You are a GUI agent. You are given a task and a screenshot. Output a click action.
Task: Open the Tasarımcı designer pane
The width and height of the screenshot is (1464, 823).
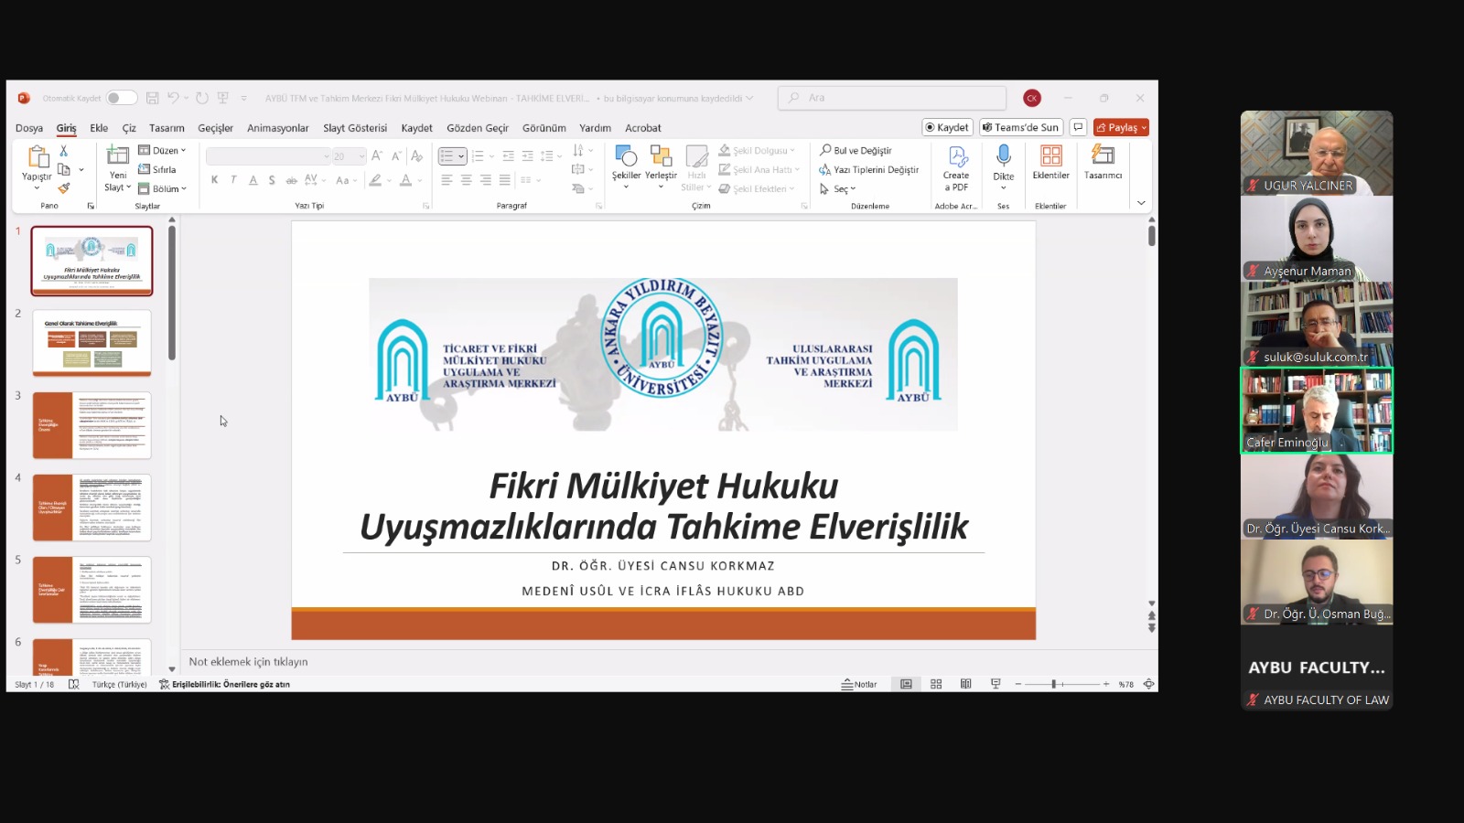tap(1103, 163)
